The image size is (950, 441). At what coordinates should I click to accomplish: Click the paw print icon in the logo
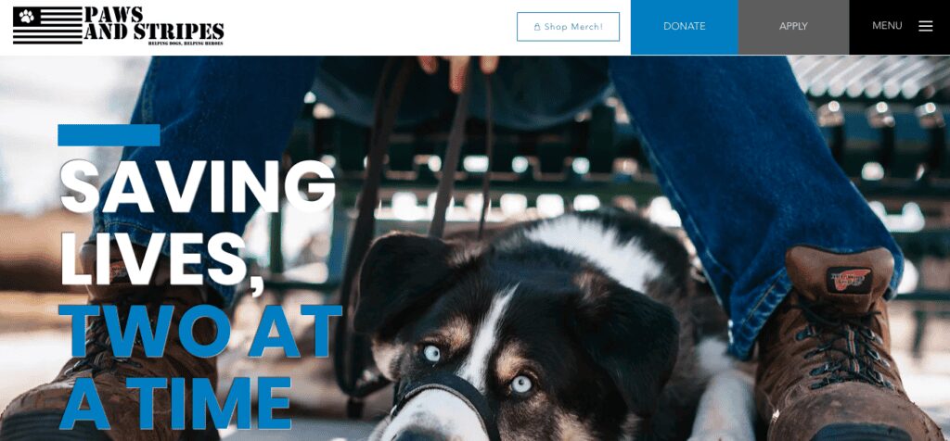click(x=27, y=16)
